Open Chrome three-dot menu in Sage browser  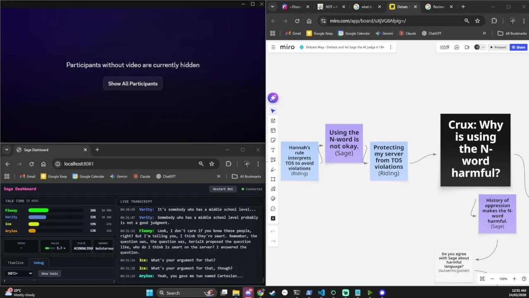pyautogui.click(x=258, y=164)
